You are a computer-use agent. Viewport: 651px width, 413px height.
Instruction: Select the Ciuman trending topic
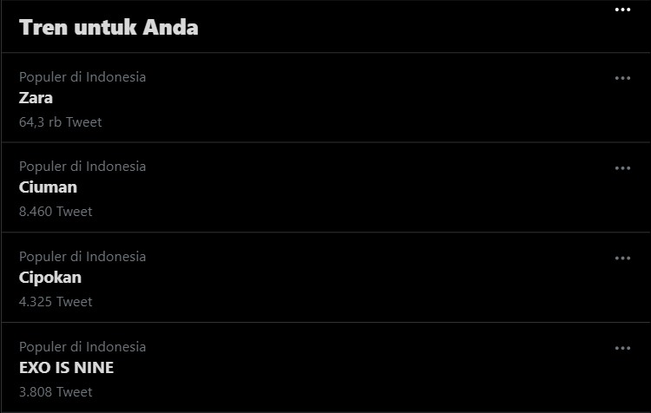49,187
